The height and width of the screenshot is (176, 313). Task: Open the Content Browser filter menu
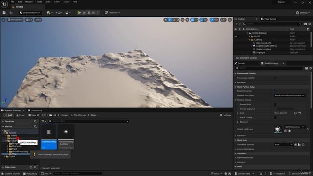tap(44, 121)
